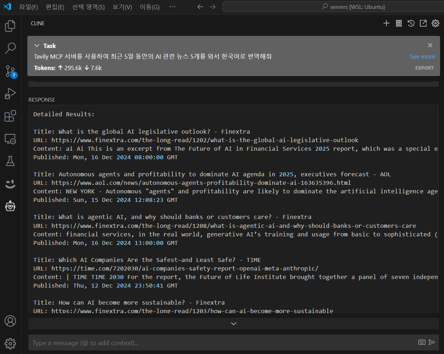Export the task with EXPORT button
The width and height of the screenshot is (444, 354).
click(424, 68)
